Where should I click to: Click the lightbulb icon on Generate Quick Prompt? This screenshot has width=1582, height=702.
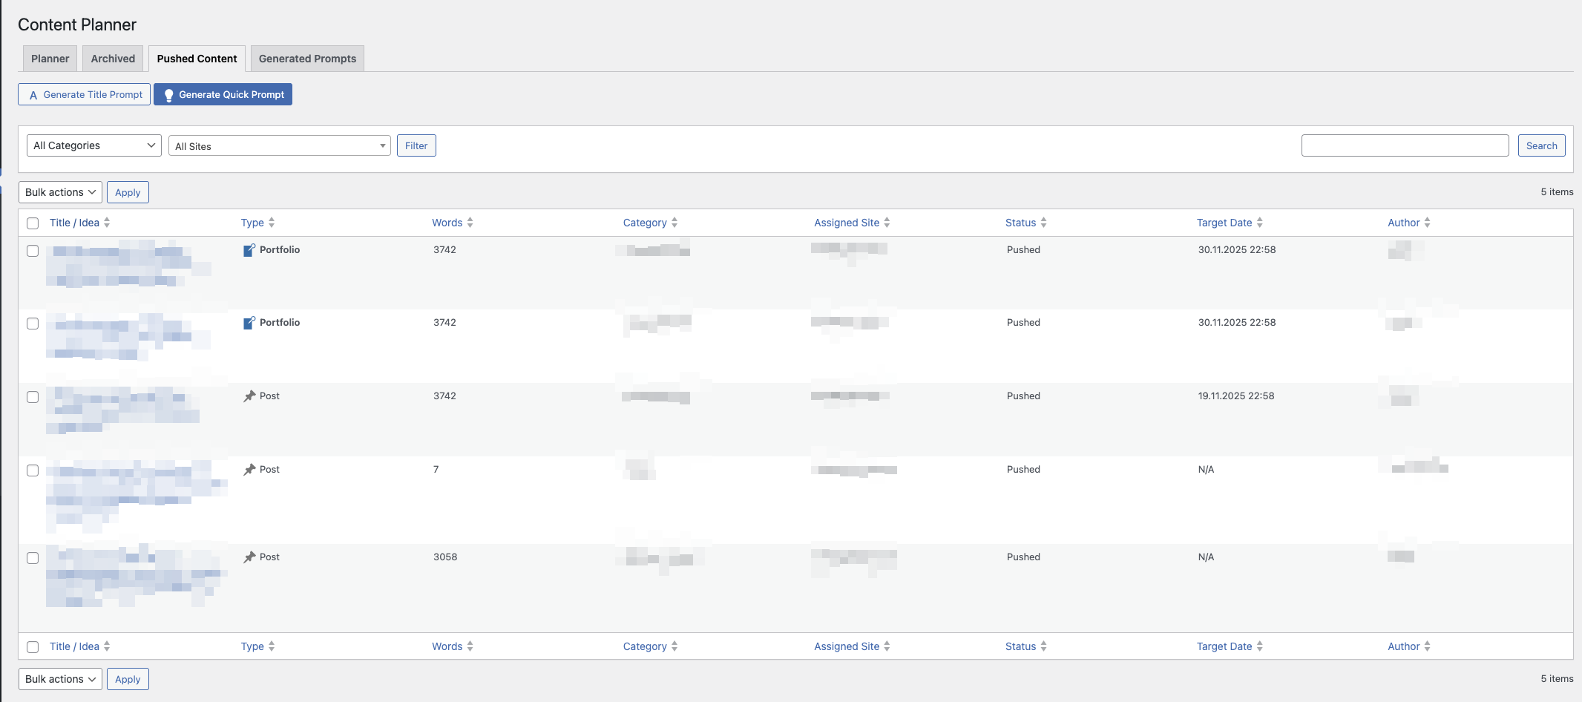(168, 95)
